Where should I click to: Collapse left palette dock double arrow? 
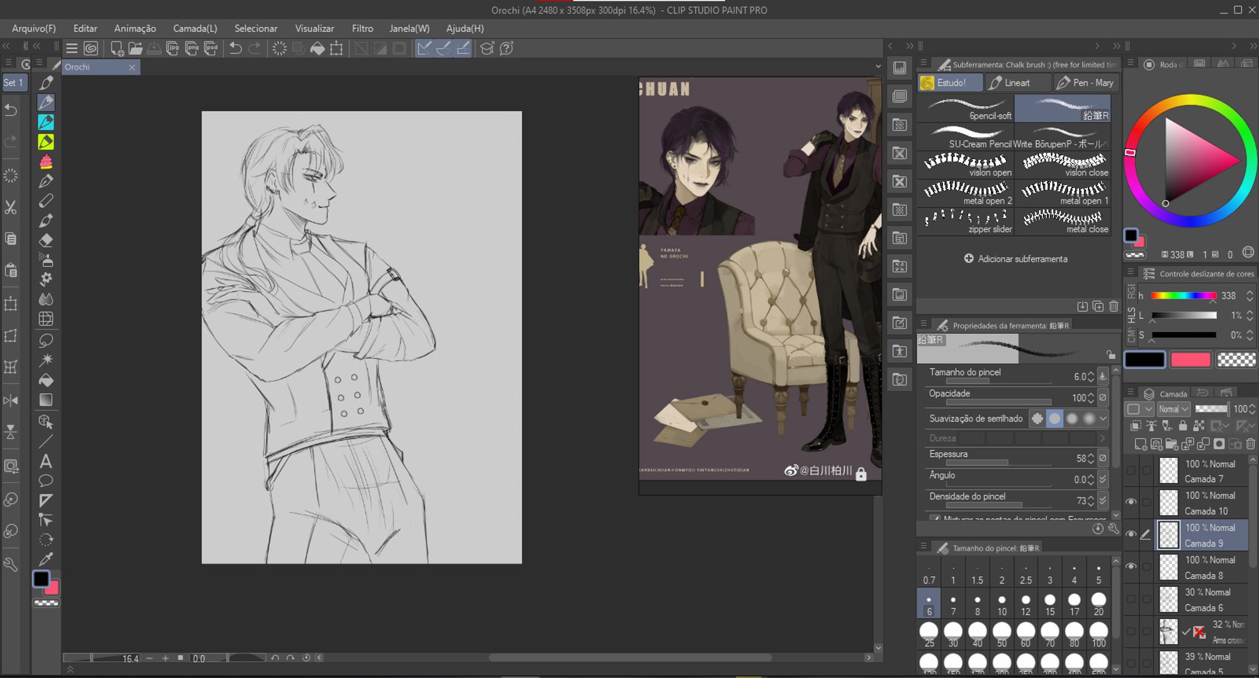(6, 46)
